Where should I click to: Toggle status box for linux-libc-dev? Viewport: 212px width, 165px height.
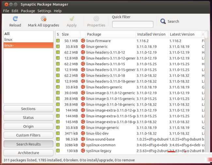click(58, 133)
